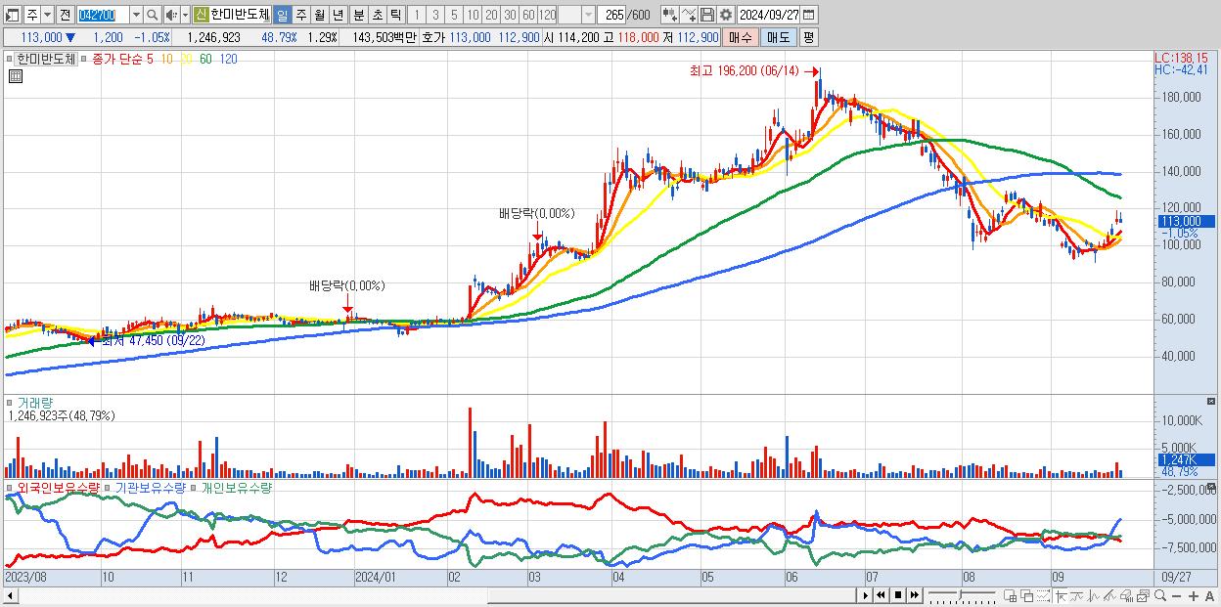
Task: Open the dropdown arrow next to the speaker
Action: click(x=185, y=15)
